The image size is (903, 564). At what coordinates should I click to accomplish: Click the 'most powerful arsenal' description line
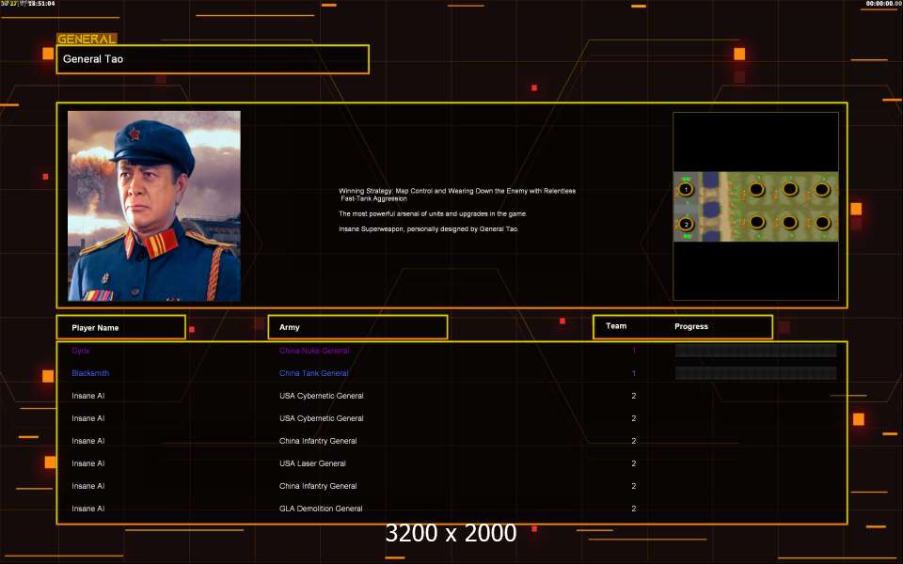click(x=433, y=213)
